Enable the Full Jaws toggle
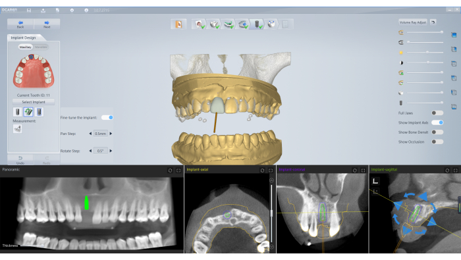Image resolution: width=461 pixels, height=260 pixels. [x=437, y=113]
